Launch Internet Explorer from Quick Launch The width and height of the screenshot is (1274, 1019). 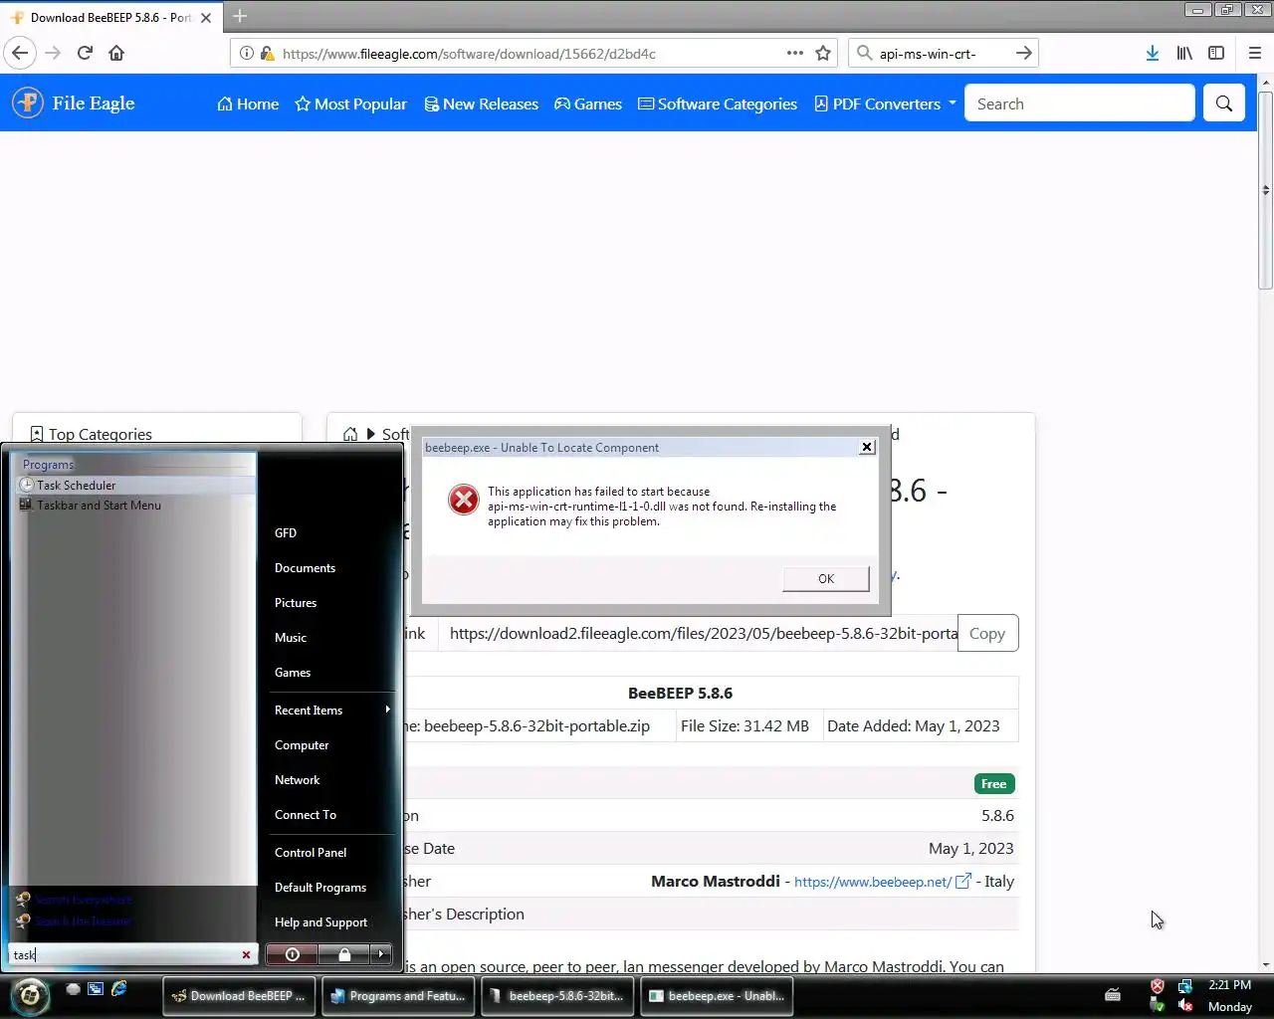coord(118,988)
